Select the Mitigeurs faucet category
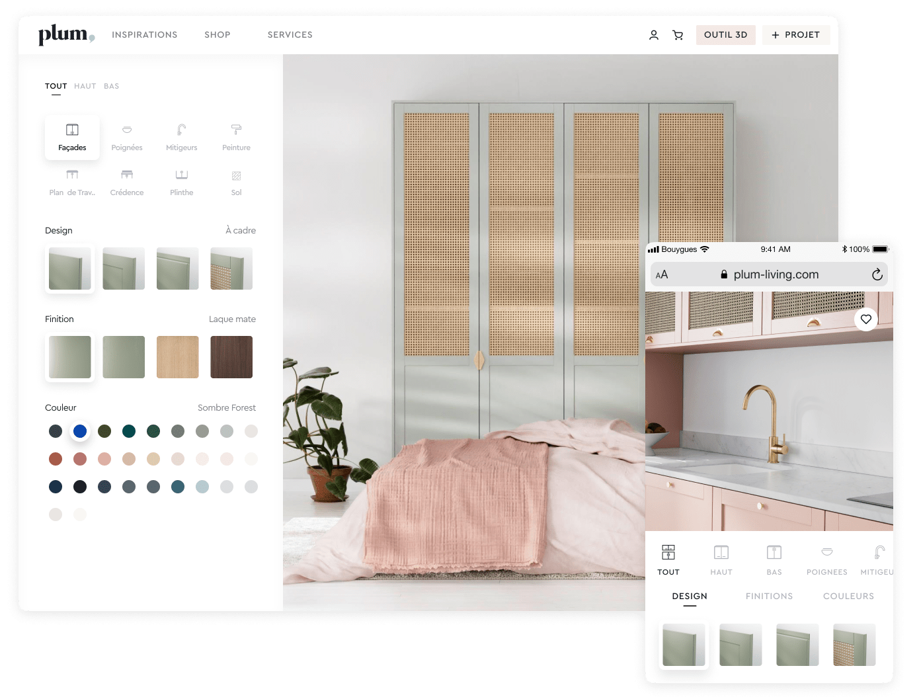919x699 pixels. point(182,138)
